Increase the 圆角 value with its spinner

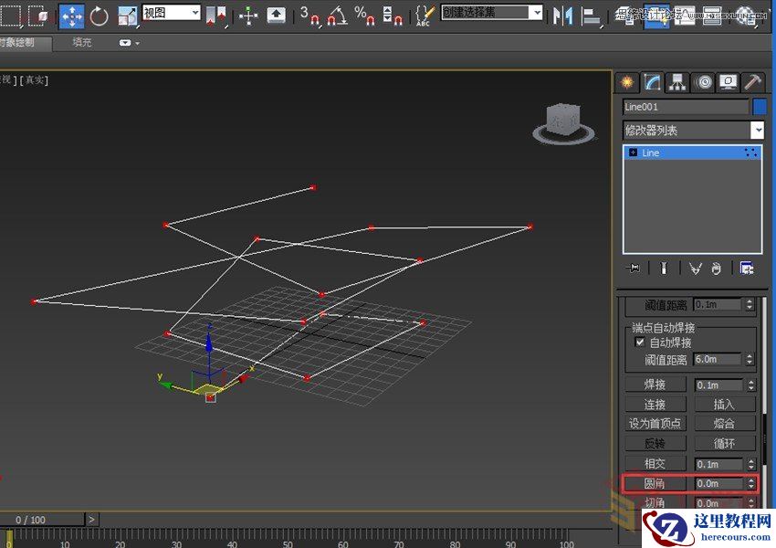pyautogui.click(x=750, y=479)
